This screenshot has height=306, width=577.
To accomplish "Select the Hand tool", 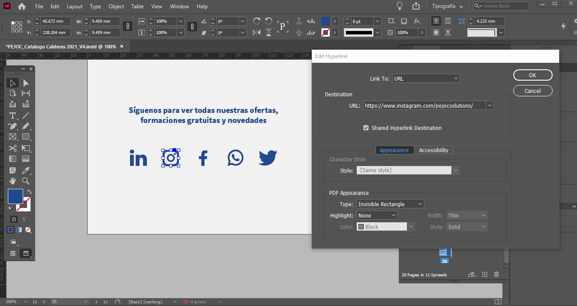I will tap(13, 180).
